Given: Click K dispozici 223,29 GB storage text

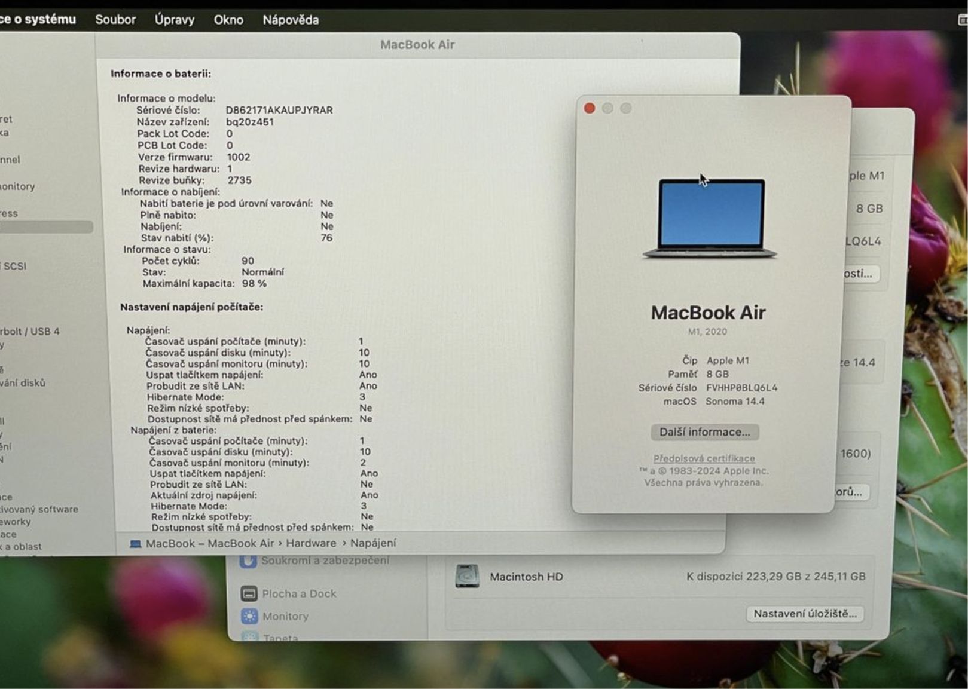Looking at the screenshot, I should pyautogui.click(x=775, y=577).
